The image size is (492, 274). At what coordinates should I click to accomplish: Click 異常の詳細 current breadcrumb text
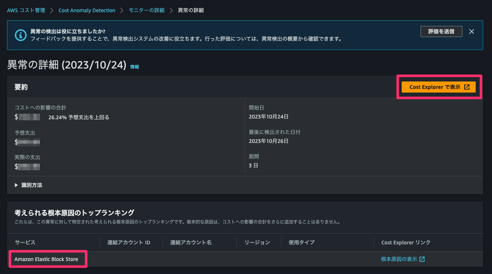tap(191, 10)
